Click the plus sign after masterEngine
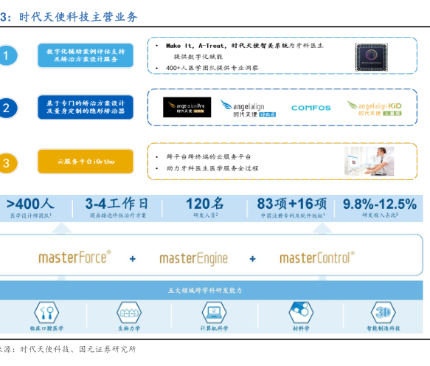The height and width of the screenshot is (366, 430). point(253,259)
